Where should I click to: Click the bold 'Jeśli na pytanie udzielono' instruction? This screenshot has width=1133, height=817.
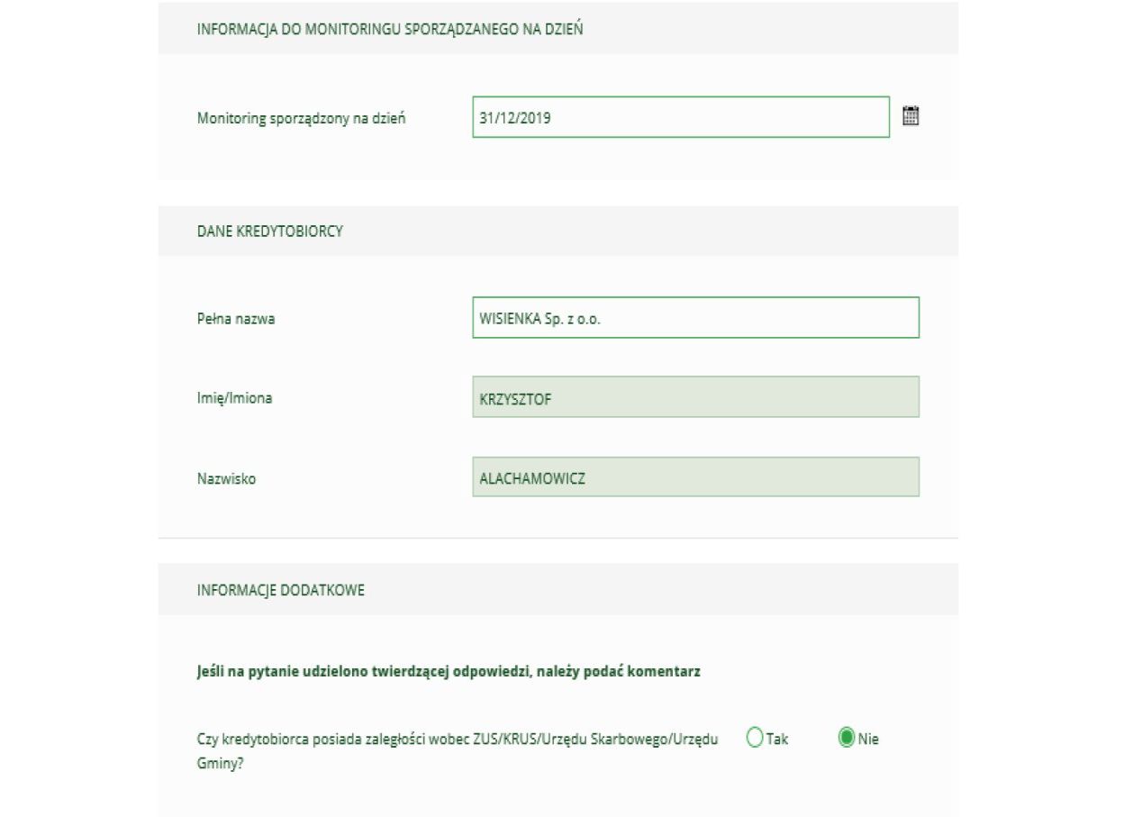pyautogui.click(x=449, y=673)
